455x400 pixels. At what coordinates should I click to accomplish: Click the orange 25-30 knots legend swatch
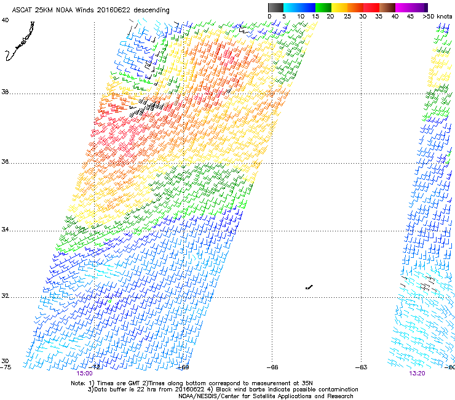click(355, 7)
